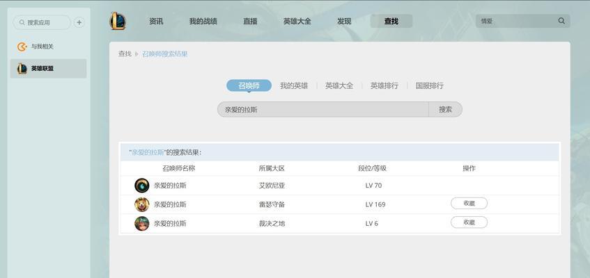Open the 英雄大全 top navigation tab
This screenshot has height=278, width=590.
(297, 22)
